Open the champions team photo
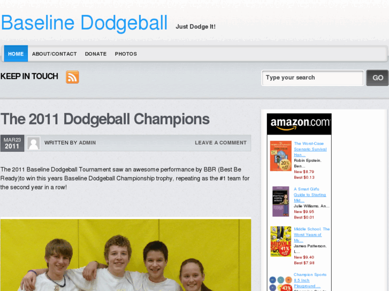Viewport: 389px width, 291px height. click(126, 255)
